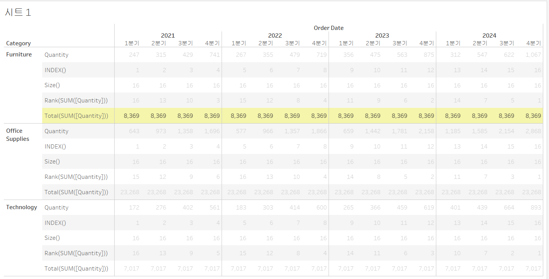This screenshot has height=279, width=549.
Task: Click the Office Supplies quantity cell 1,442
Action: (373, 131)
